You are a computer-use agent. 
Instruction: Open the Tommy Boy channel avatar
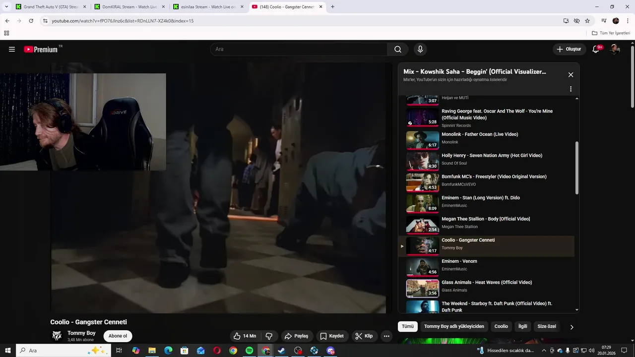57,336
